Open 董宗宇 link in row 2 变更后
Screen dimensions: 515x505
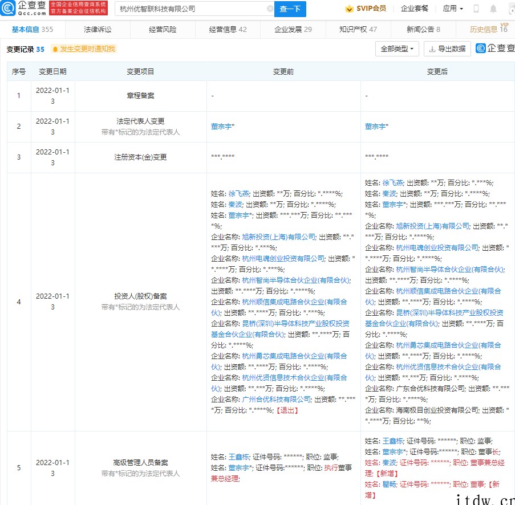tap(375, 127)
